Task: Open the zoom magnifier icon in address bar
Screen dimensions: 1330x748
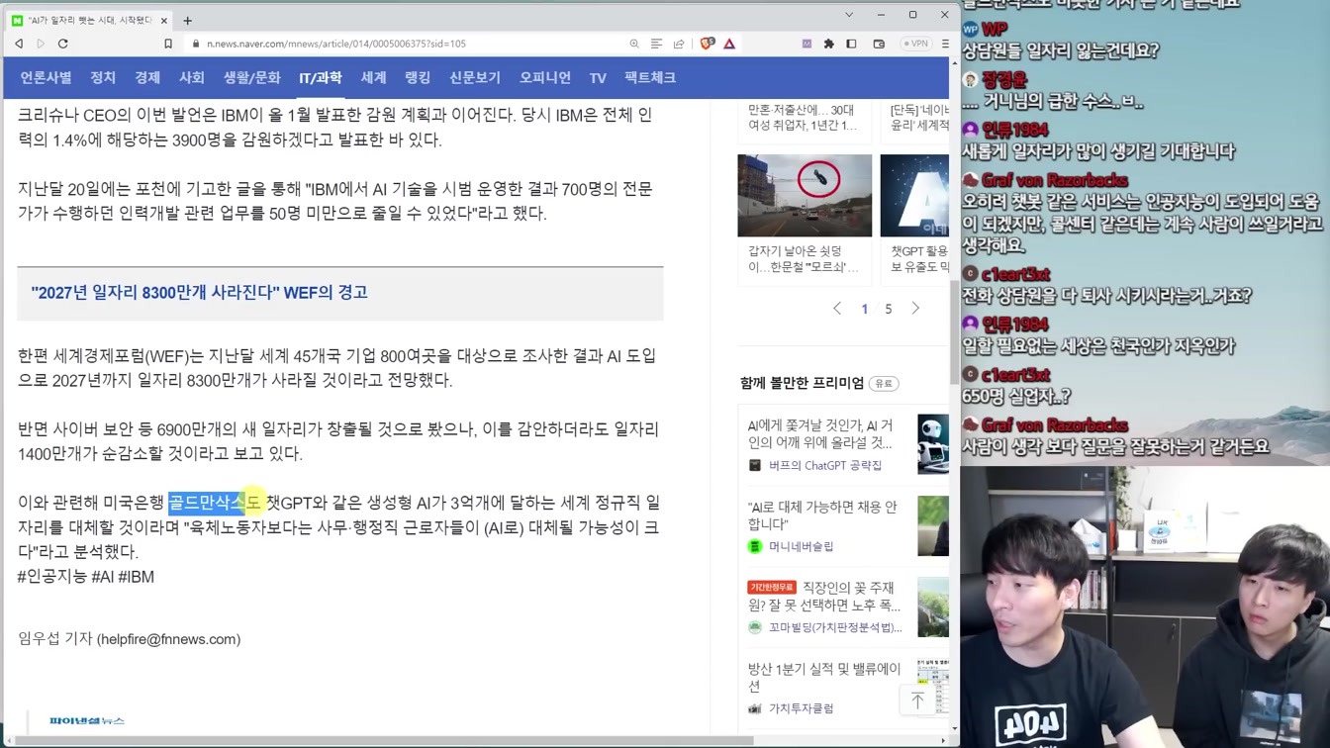Action: click(x=634, y=44)
